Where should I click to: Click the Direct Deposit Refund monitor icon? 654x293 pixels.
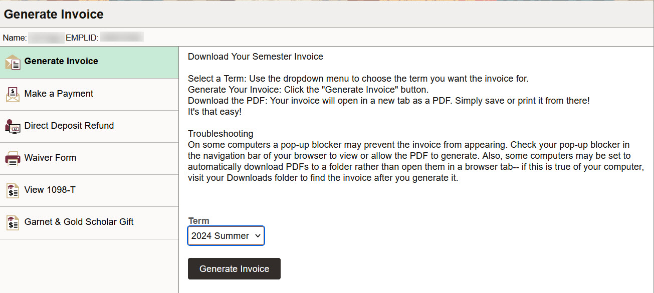(x=13, y=126)
